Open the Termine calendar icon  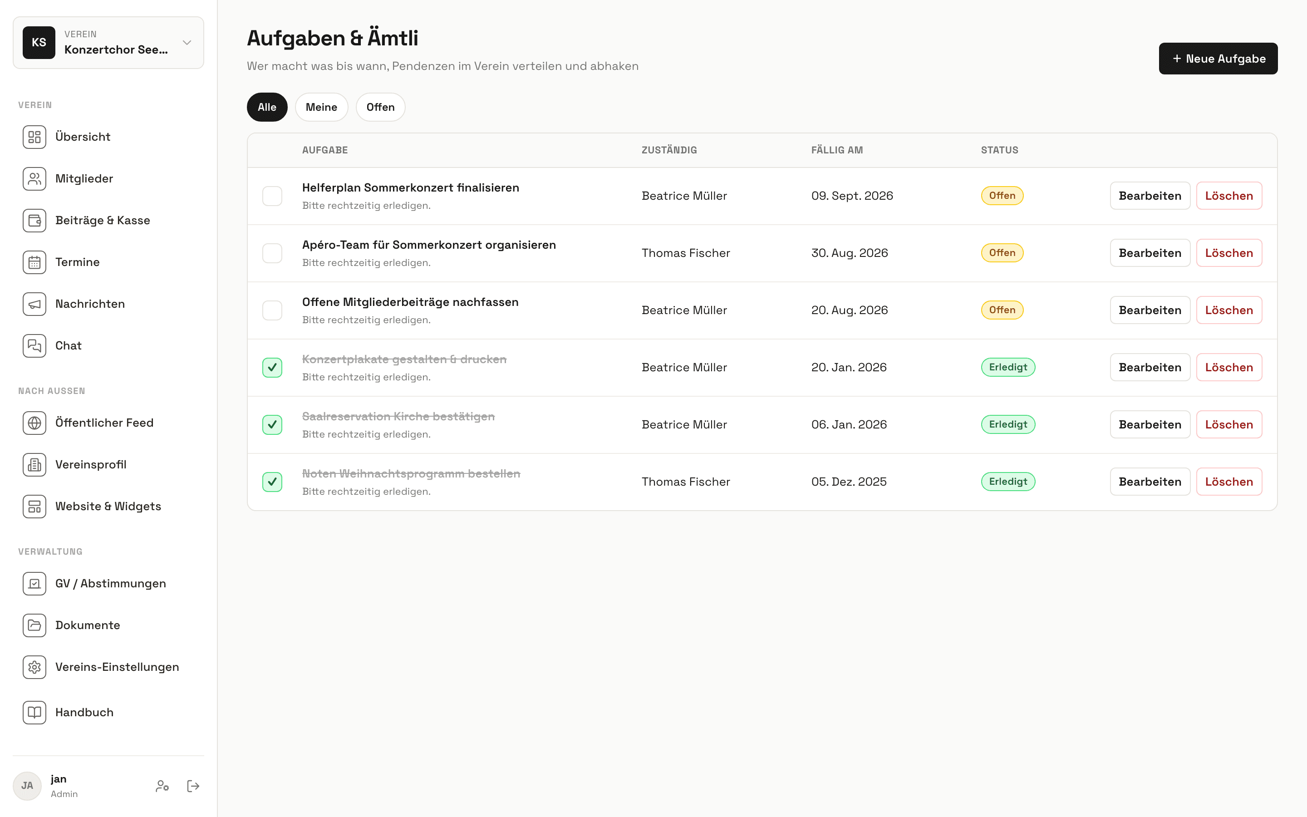coord(34,262)
